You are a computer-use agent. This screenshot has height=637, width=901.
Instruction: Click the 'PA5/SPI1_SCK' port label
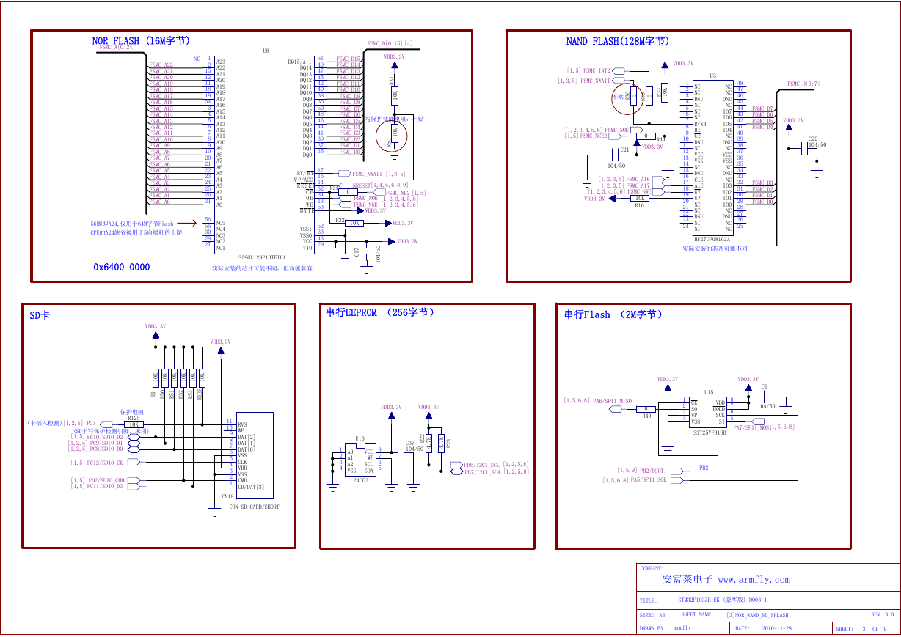click(649, 480)
